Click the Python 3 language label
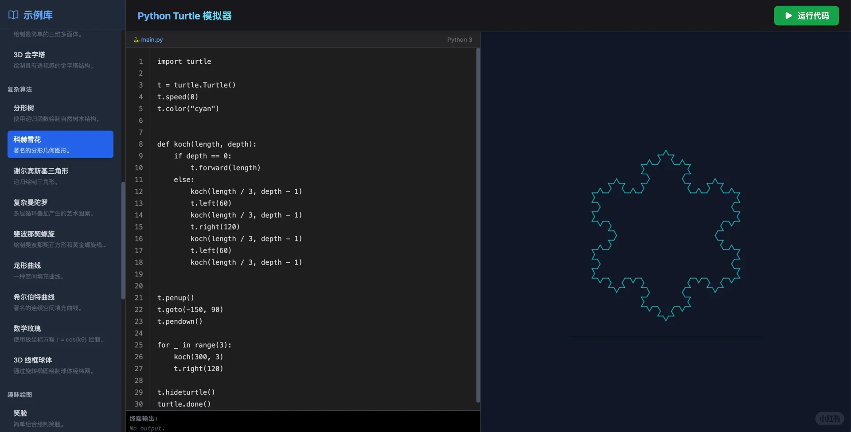Screen dimensions: 851x432 [x=460, y=39]
